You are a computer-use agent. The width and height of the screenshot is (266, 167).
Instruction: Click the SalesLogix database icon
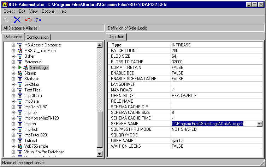point(25,68)
